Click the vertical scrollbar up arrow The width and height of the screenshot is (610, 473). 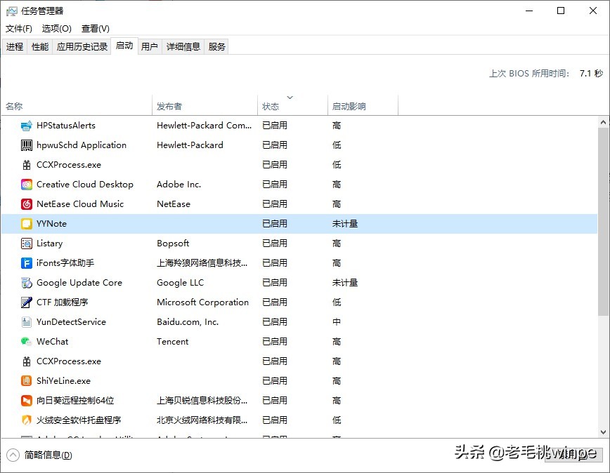tap(604, 121)
